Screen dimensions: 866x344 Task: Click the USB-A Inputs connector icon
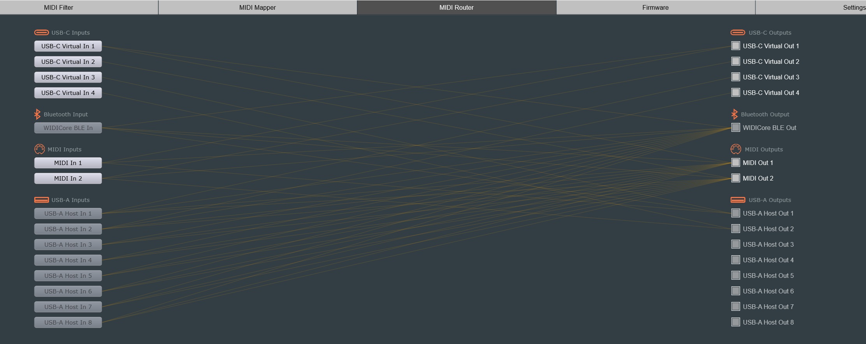click(41, 200)
